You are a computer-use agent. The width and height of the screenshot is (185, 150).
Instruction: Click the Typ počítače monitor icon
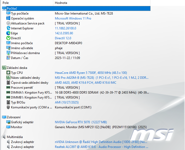[8, 13]
